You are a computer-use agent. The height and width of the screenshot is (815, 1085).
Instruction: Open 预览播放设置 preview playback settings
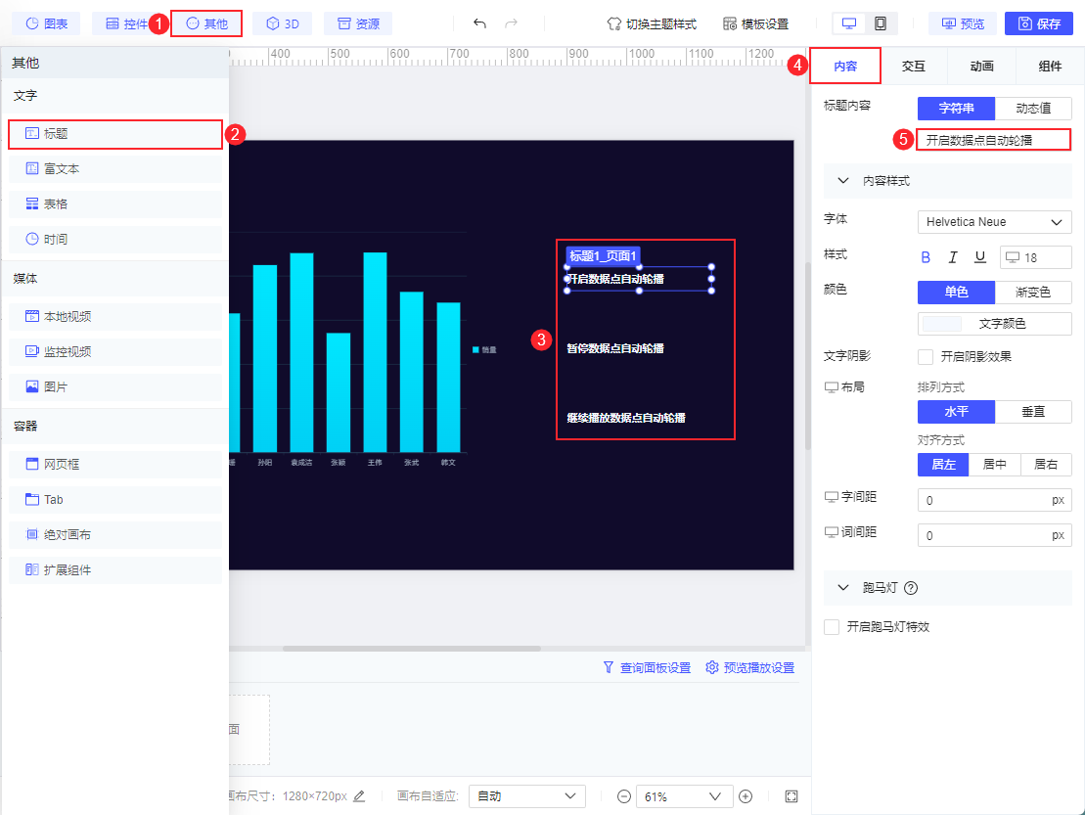750,667
